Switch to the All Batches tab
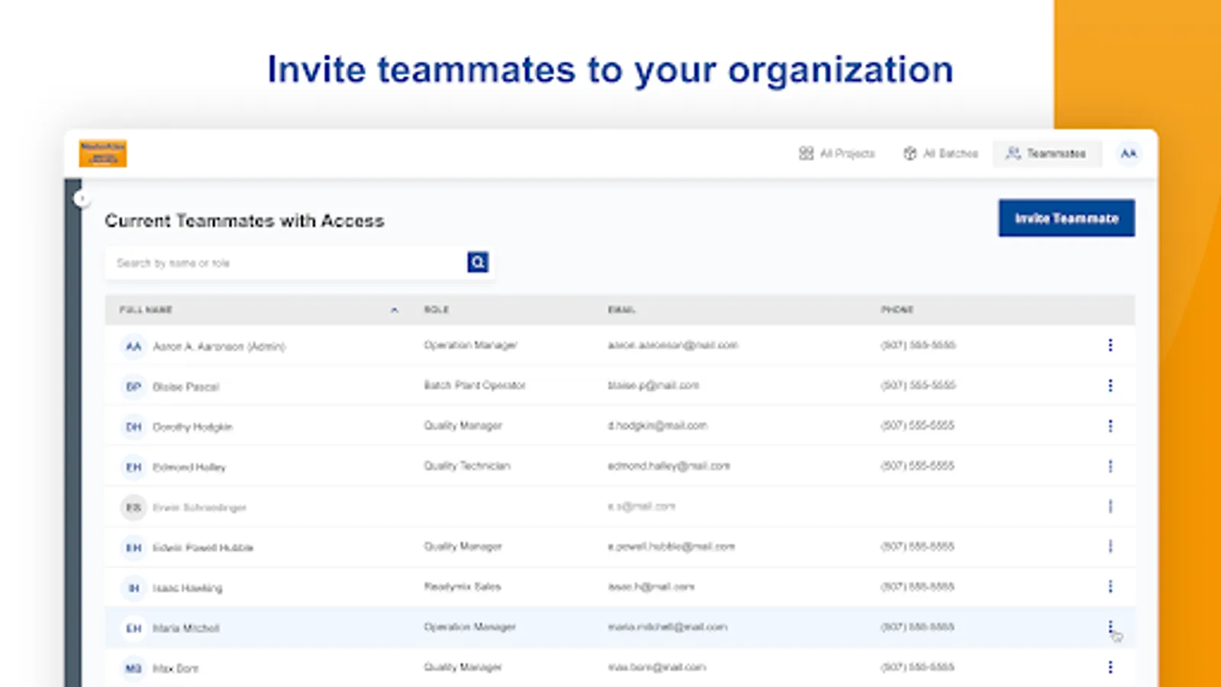 [940, 153]
